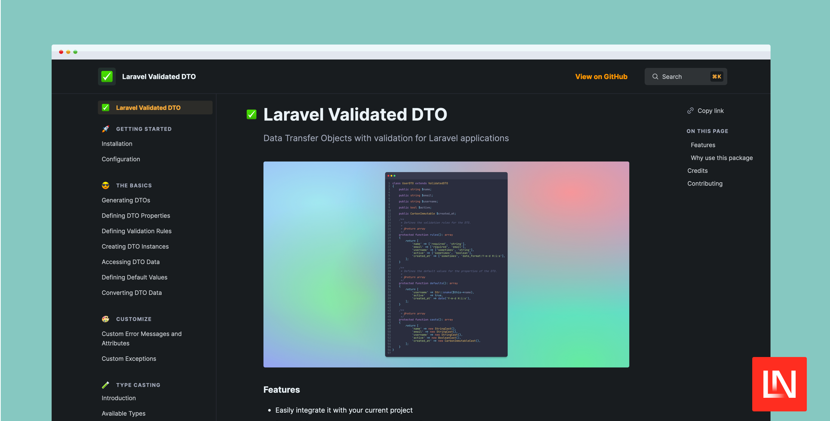This screenshot has height=421, width=830.
Task: Open Custom Exceptions page
Action: point(129,359)
